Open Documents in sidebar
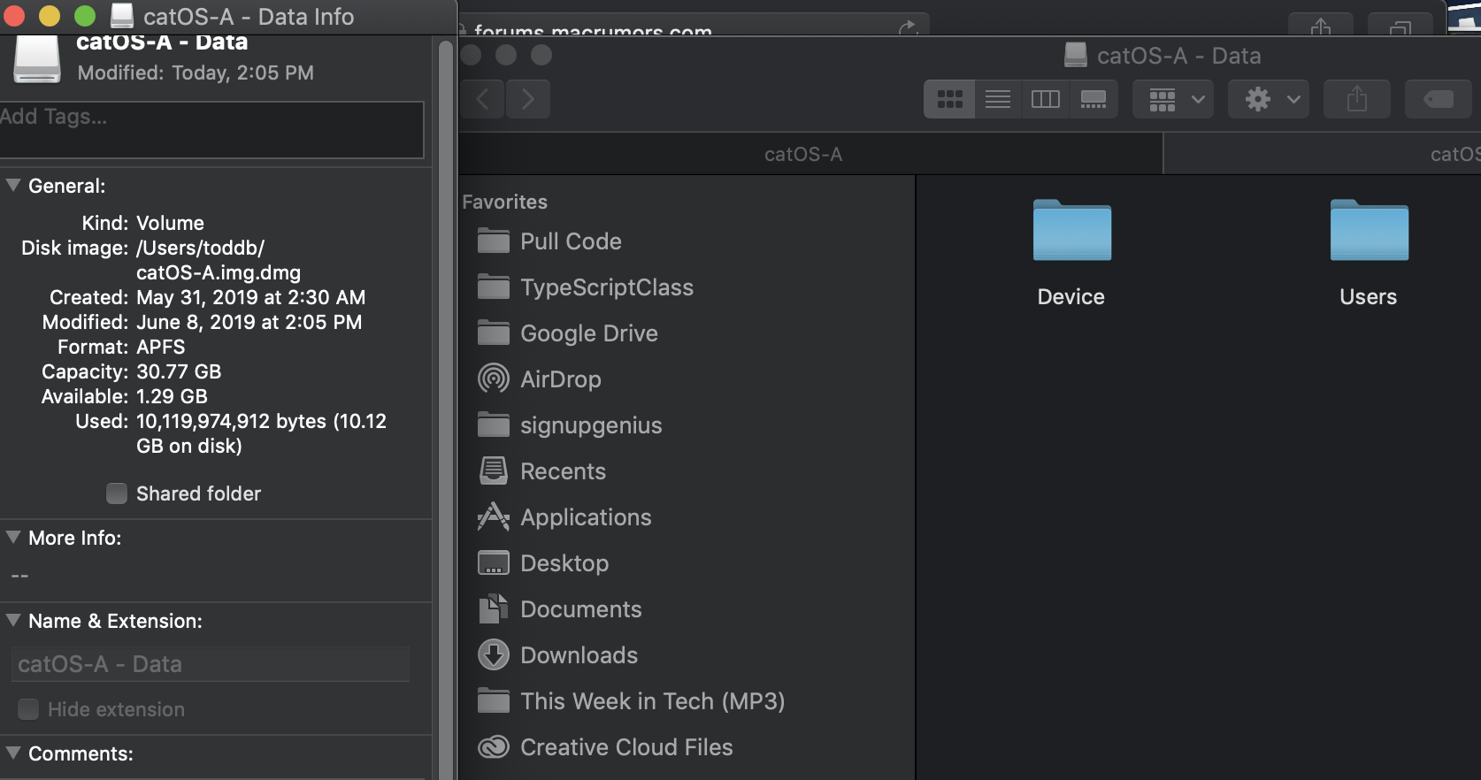 (x=581, y=609)
